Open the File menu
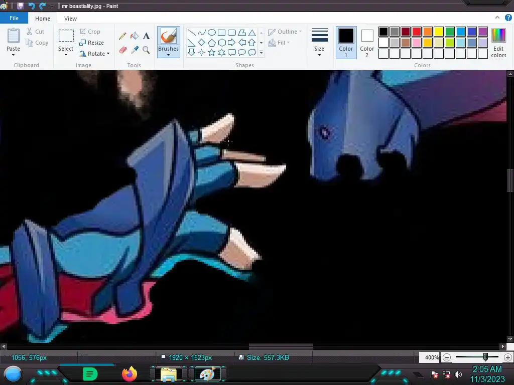The width and height of the screenshot is (514, 385). (x=14, y=18)
